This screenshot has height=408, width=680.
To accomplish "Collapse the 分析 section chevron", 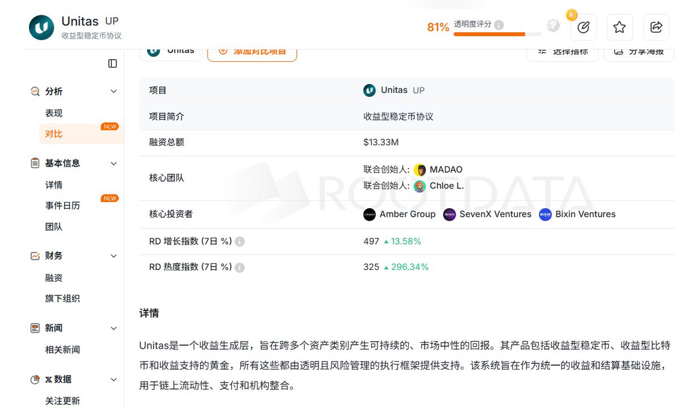I will (x=113, y=91).
